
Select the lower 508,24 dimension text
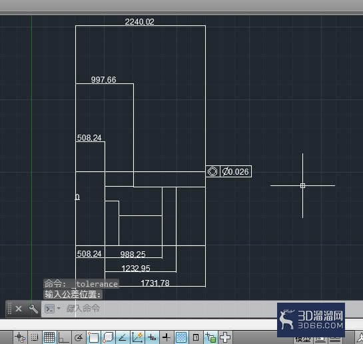coord(89,253)
